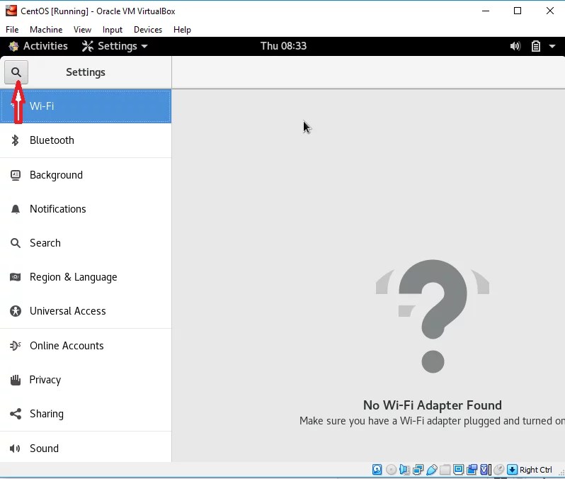
Task: Click the keyboard capture arrow icon
Action: (x=512, y=469)
